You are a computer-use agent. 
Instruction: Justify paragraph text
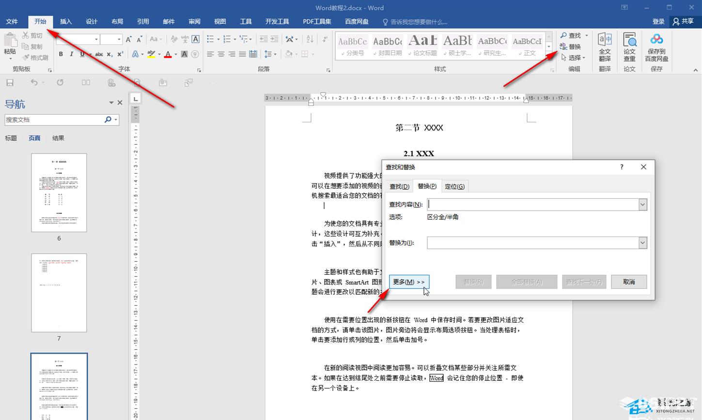pyautogui.click(x=242, y=54)
